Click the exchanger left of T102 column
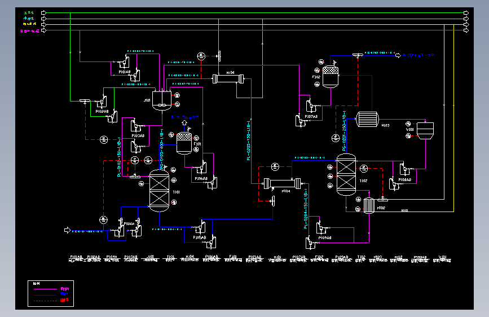 [x=282, y=183]
